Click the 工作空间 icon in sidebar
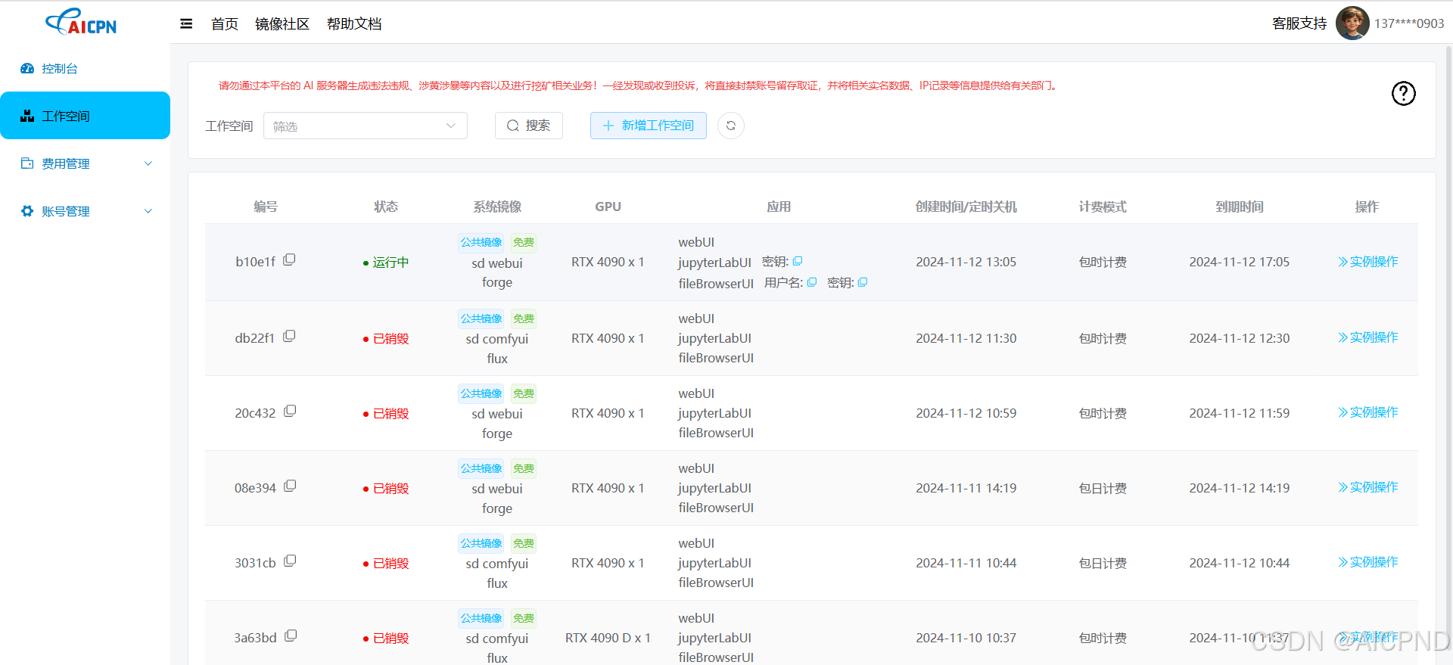Image resolution: width=1453 pixels, height=665 pixels. (27, 116)
